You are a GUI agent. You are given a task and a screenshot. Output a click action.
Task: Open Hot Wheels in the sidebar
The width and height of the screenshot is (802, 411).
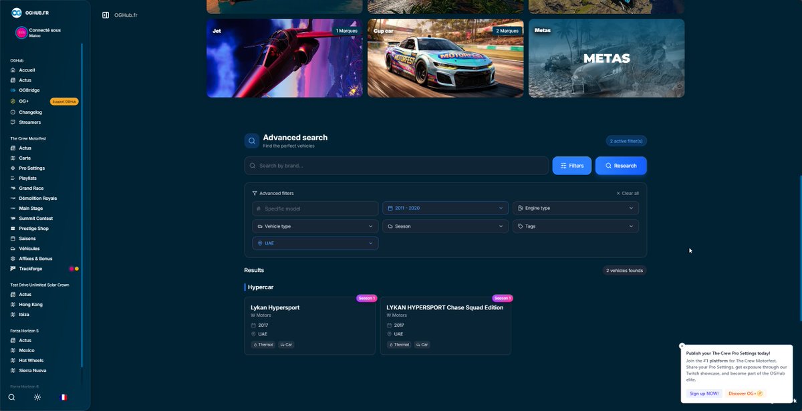pyautogui.click(x=31, y=361)
